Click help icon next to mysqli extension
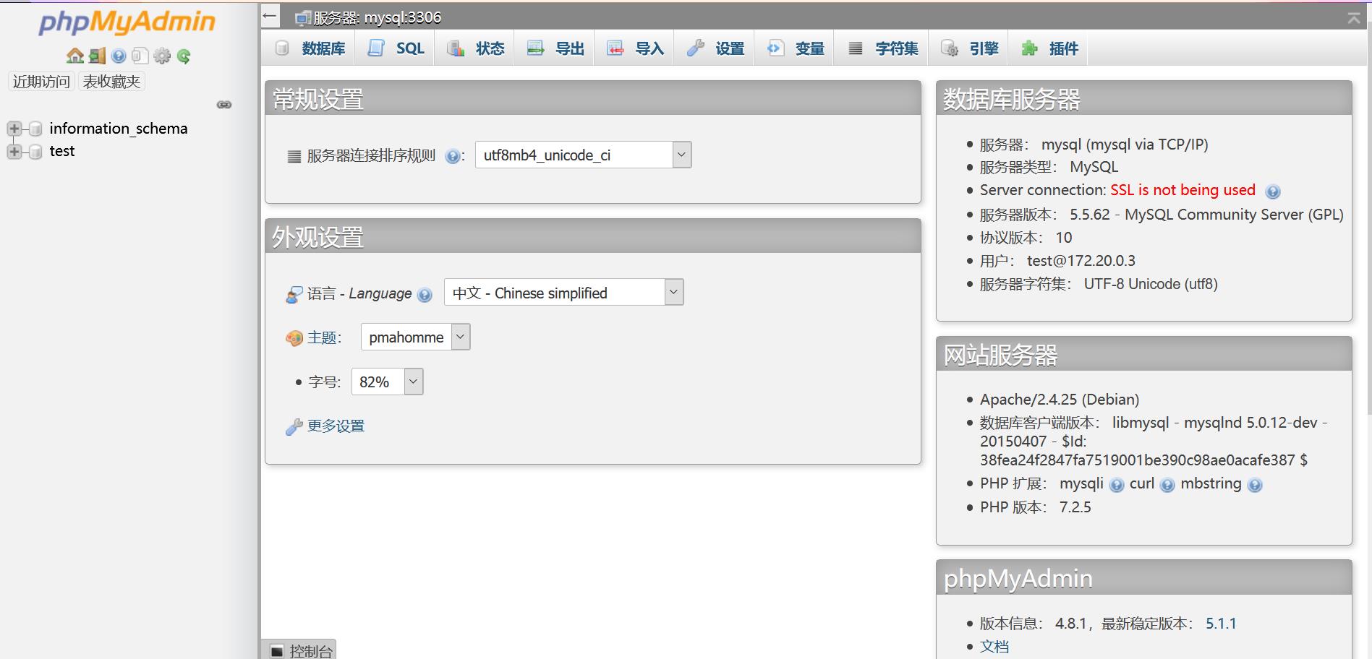The image size is (1372, 659). [1117, 485]
